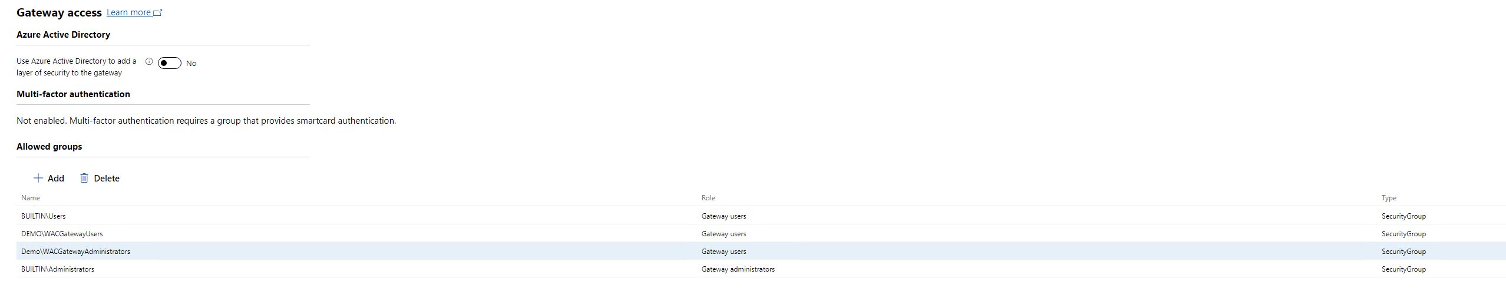1506x304 pixels.
Task: Select the BUILTIN\Administrators group row
Action: coord(58,269)
